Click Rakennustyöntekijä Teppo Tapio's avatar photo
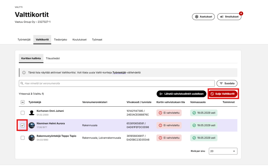The height and width of the screenshot is (166, 268). [32, 138]
